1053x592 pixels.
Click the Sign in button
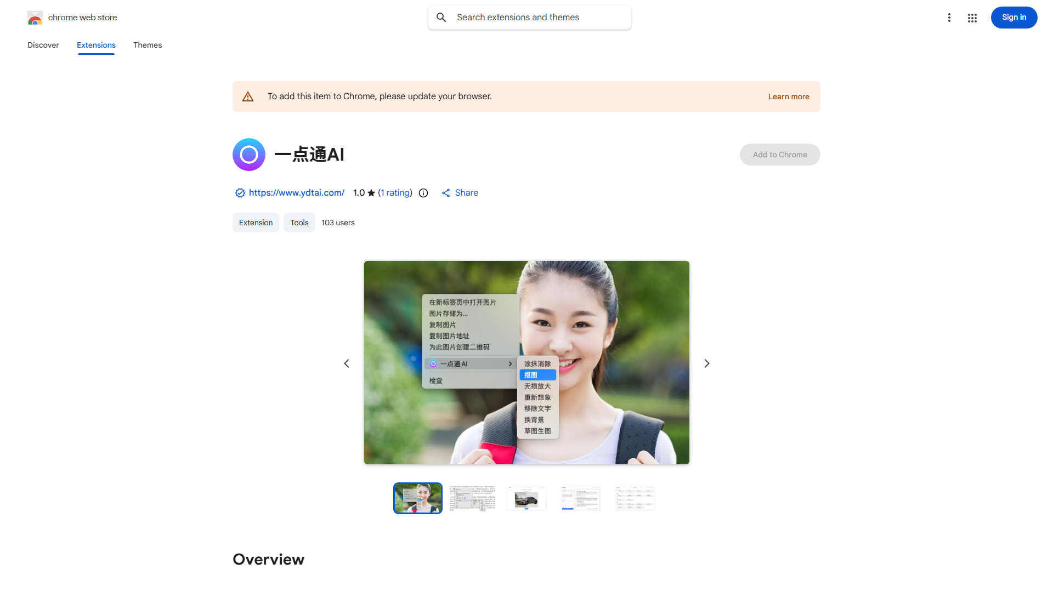(1014, 17)
